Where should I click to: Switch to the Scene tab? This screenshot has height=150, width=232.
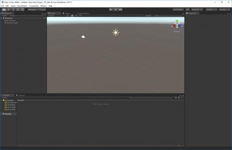(x=54, y=13)
